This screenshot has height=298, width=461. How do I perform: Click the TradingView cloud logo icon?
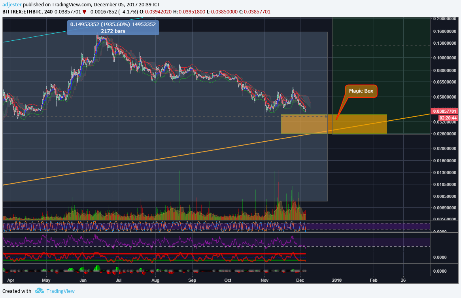point(40,290)
